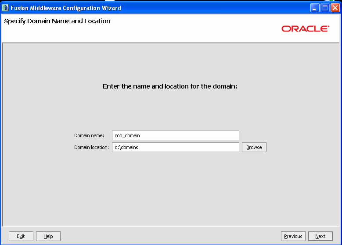The width and height of the screenshot is (342, 245).
Task: Proceed with the Next button
Action: click(x=320, y=236)
